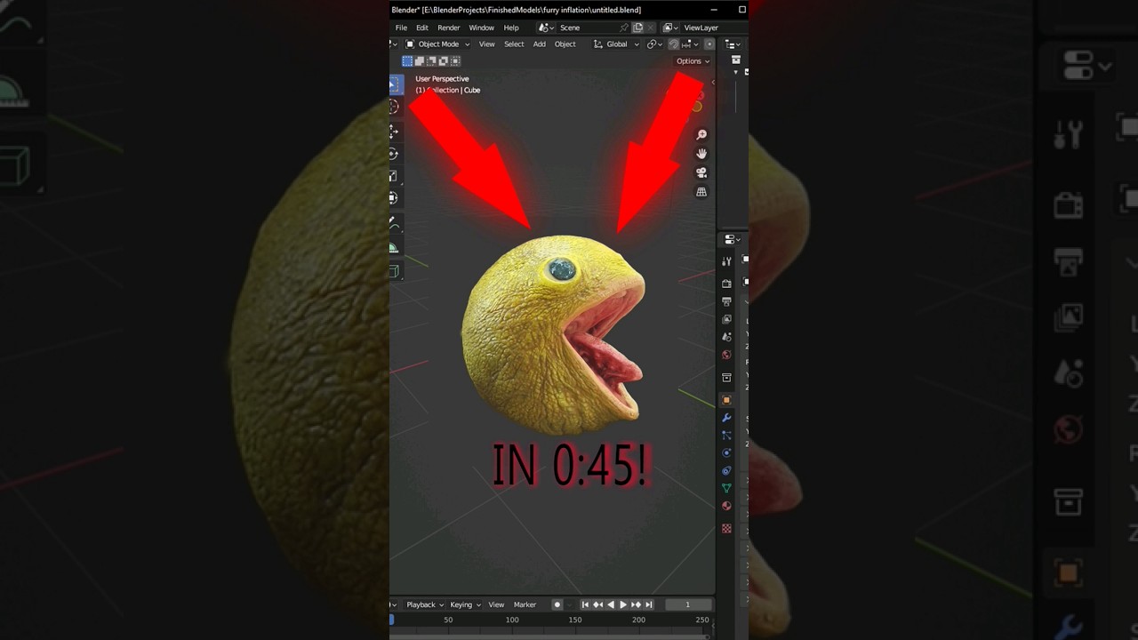Select the Measure tool
1138x640 pixels.
pyautogui.click(x=395, y=248)
